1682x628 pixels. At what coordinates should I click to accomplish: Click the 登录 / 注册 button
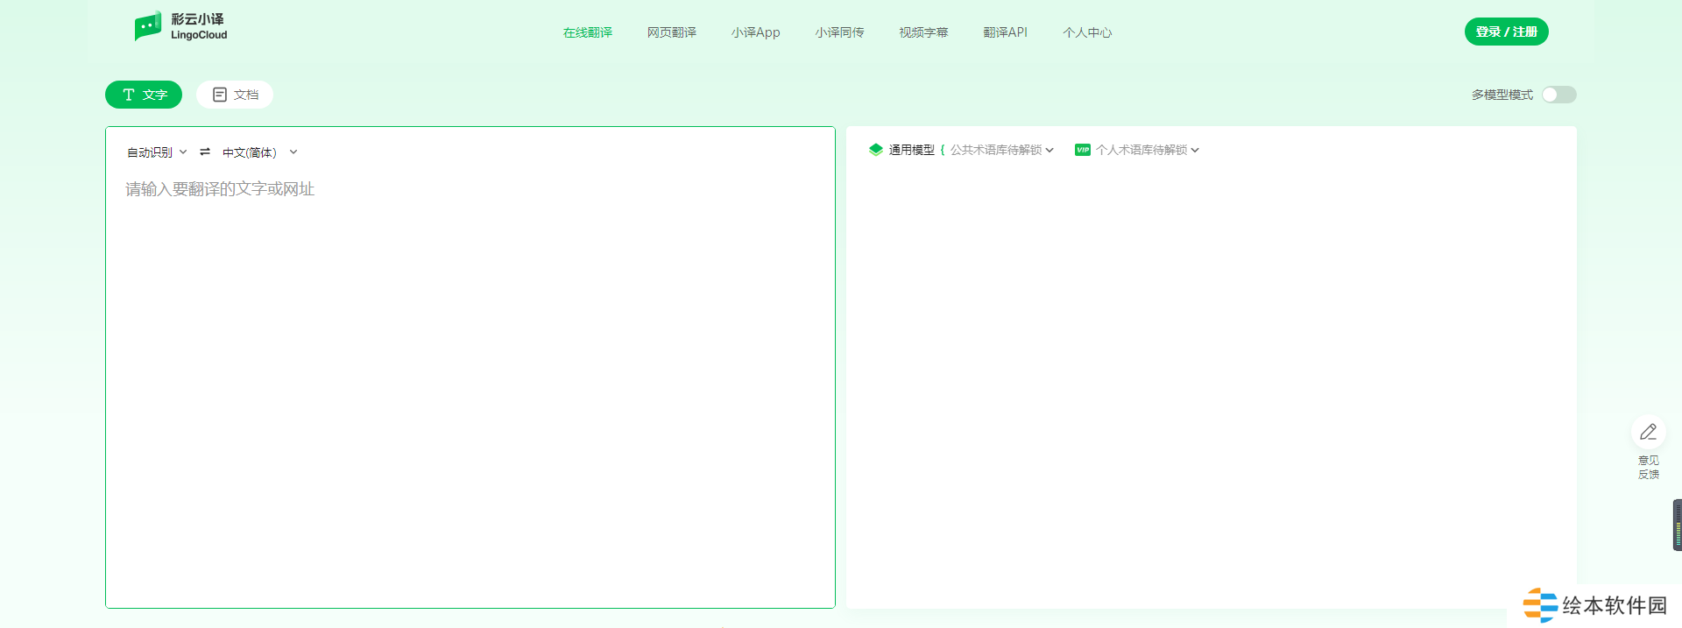pyautogui.click(x=1506, y=32)
